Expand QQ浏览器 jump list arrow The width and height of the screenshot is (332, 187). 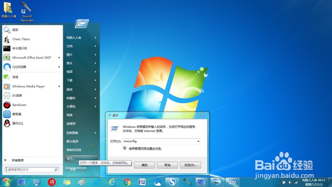(59, 67)
